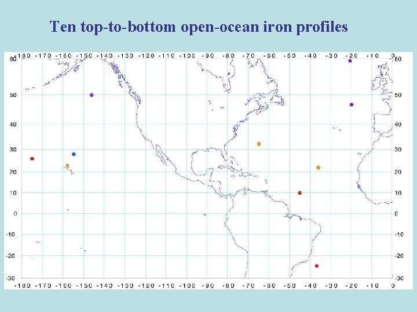Click the red dot near longitude -175
Image resolution: width=417 pixels, height=312 pixels.
click(32, 159)
